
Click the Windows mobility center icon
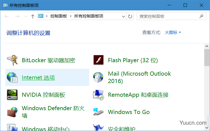tap(12, 127)
